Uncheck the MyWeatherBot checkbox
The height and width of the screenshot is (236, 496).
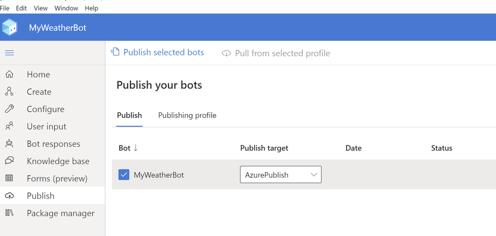(x=124, y=175)
